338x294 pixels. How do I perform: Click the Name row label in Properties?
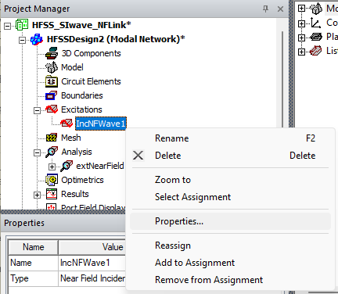(x=34, y=263)
